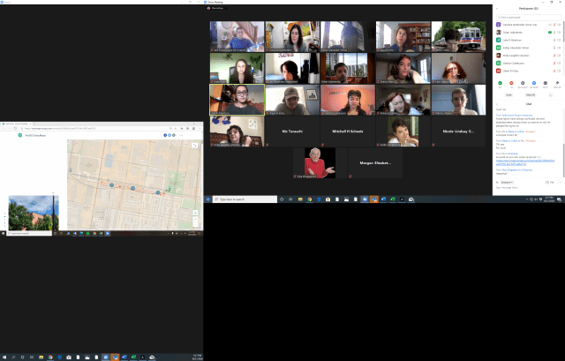Viewport: 565px width, 361px height.
Task: Toggle microphone for Kelly Laughlin participant
Action: pyautogui.click(x=553, y=55)
